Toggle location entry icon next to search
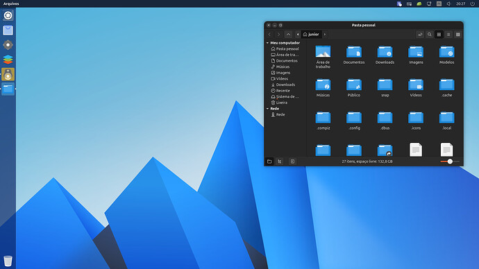479x269 pixels. point(420,35)
